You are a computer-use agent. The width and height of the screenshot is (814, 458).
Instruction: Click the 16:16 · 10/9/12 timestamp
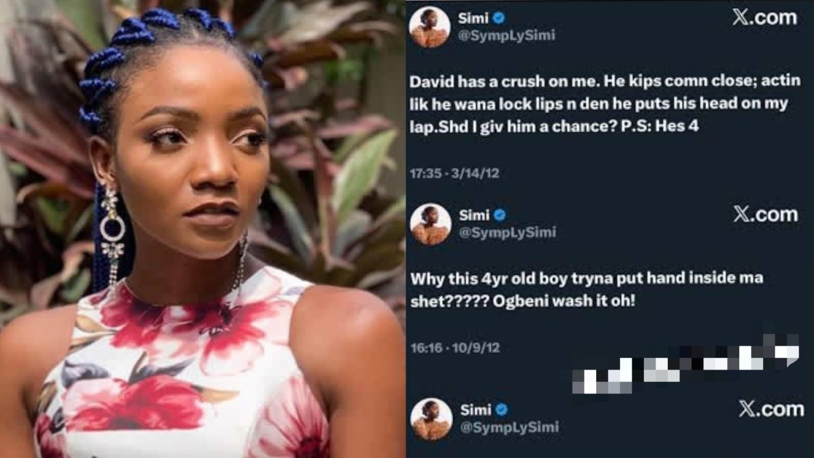click(455, 348)
